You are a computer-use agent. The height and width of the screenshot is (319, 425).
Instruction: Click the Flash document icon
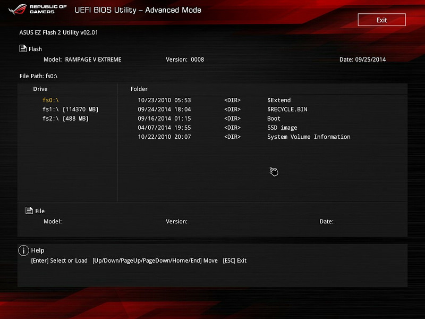(23, 48)
